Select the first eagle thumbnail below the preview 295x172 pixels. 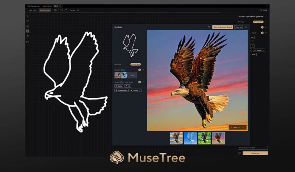pyautogui.click(x=176, y=138)
